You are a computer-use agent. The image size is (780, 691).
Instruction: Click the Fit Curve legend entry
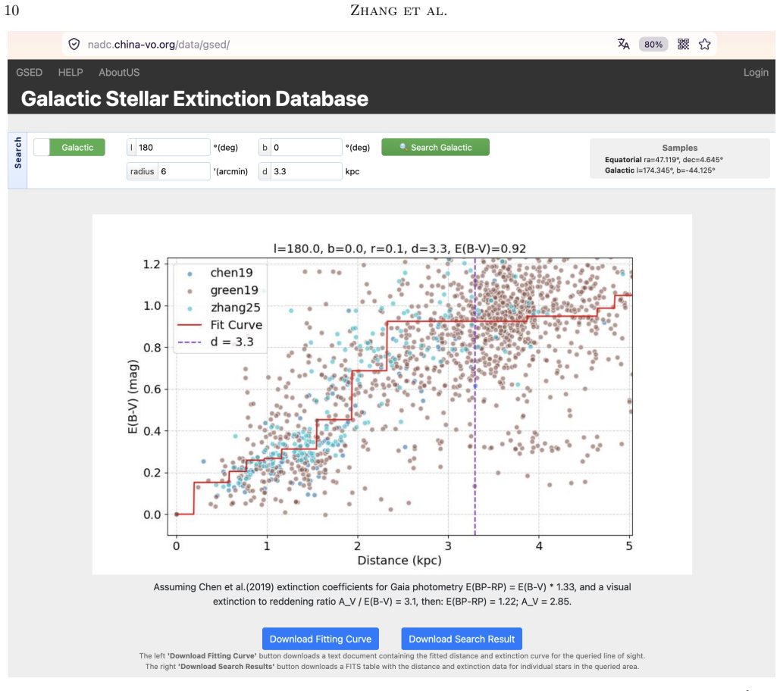(x=237, y=324)
